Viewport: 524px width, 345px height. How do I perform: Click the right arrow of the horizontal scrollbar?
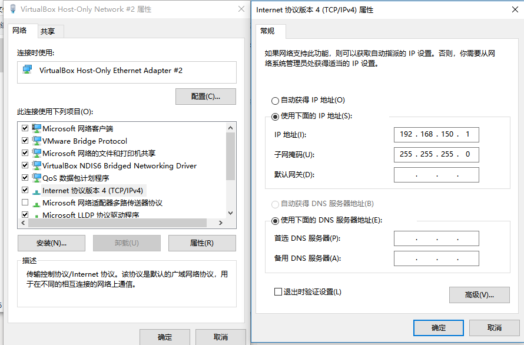point(221,223)
